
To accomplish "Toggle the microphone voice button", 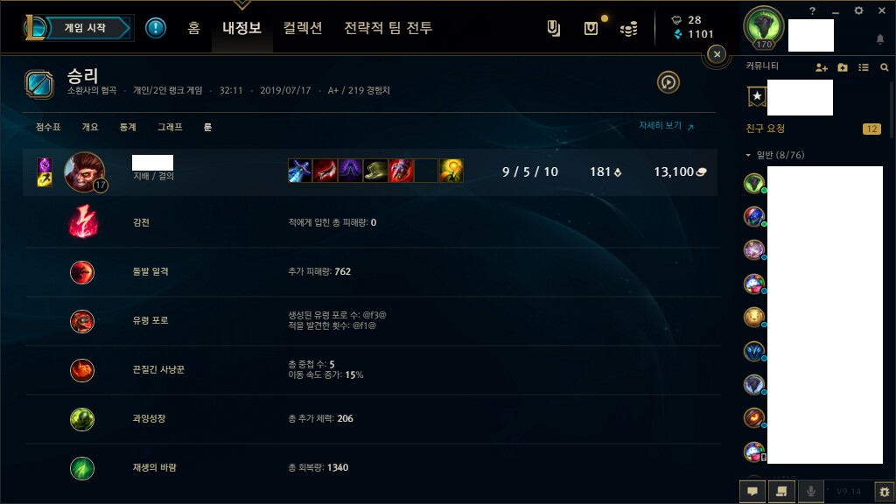I will [810, 492].
